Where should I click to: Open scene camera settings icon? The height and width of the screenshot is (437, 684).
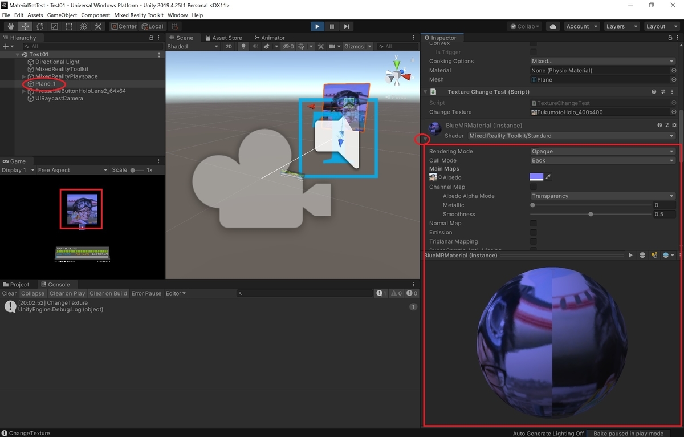click(x=333, y=47)
